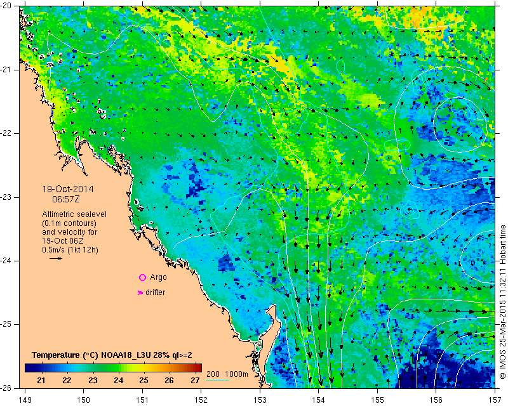
Task: Click the '1000m' depth contour label
Action: (x=236, y=374)
